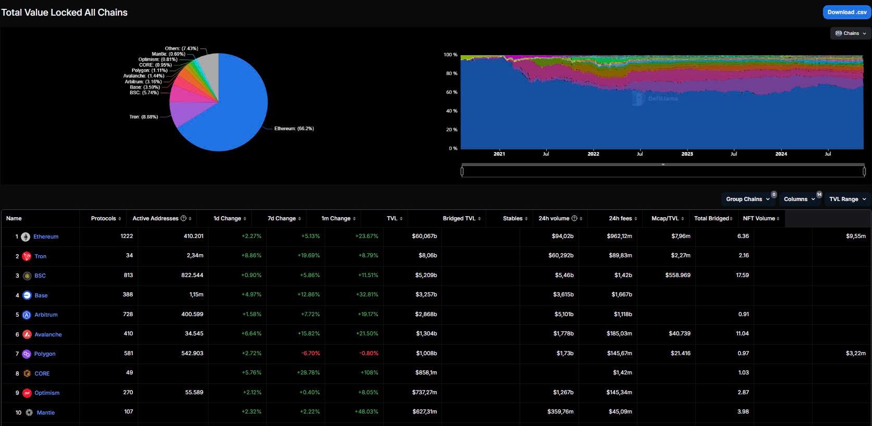Open the 213 Chains dropdown
The height and width of the screenshot is (426, 872).
pyautogui.click(x=851, y=33)
